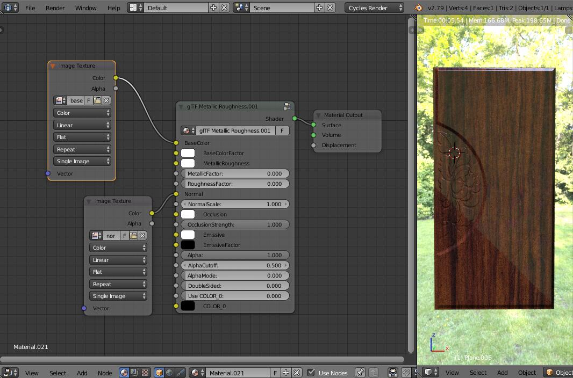Collapse the glTF Metallic Roughness.001 node
This screenshot has width=573, height=378.
click(x=181, y=107)
